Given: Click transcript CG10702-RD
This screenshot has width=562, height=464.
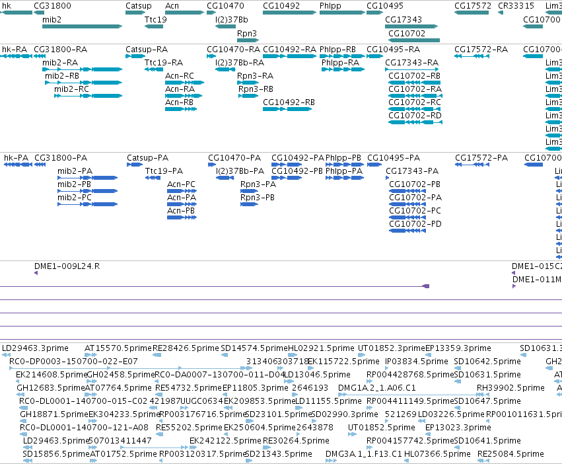Looking at the screenshot, I should click(415, 122).
